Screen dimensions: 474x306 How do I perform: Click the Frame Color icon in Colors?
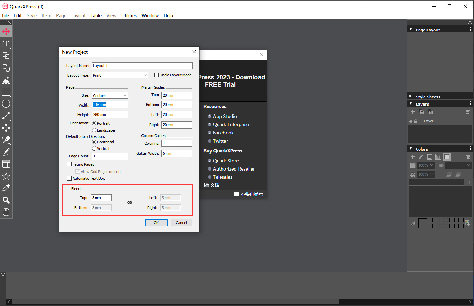tap(430, 157)
